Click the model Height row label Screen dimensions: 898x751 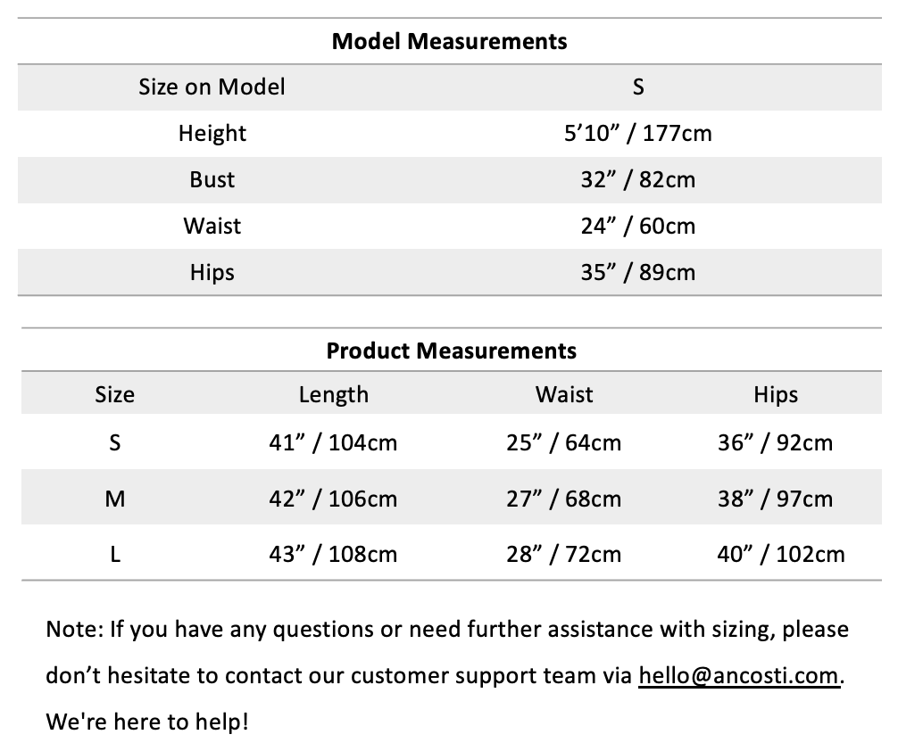pos(212,133)
